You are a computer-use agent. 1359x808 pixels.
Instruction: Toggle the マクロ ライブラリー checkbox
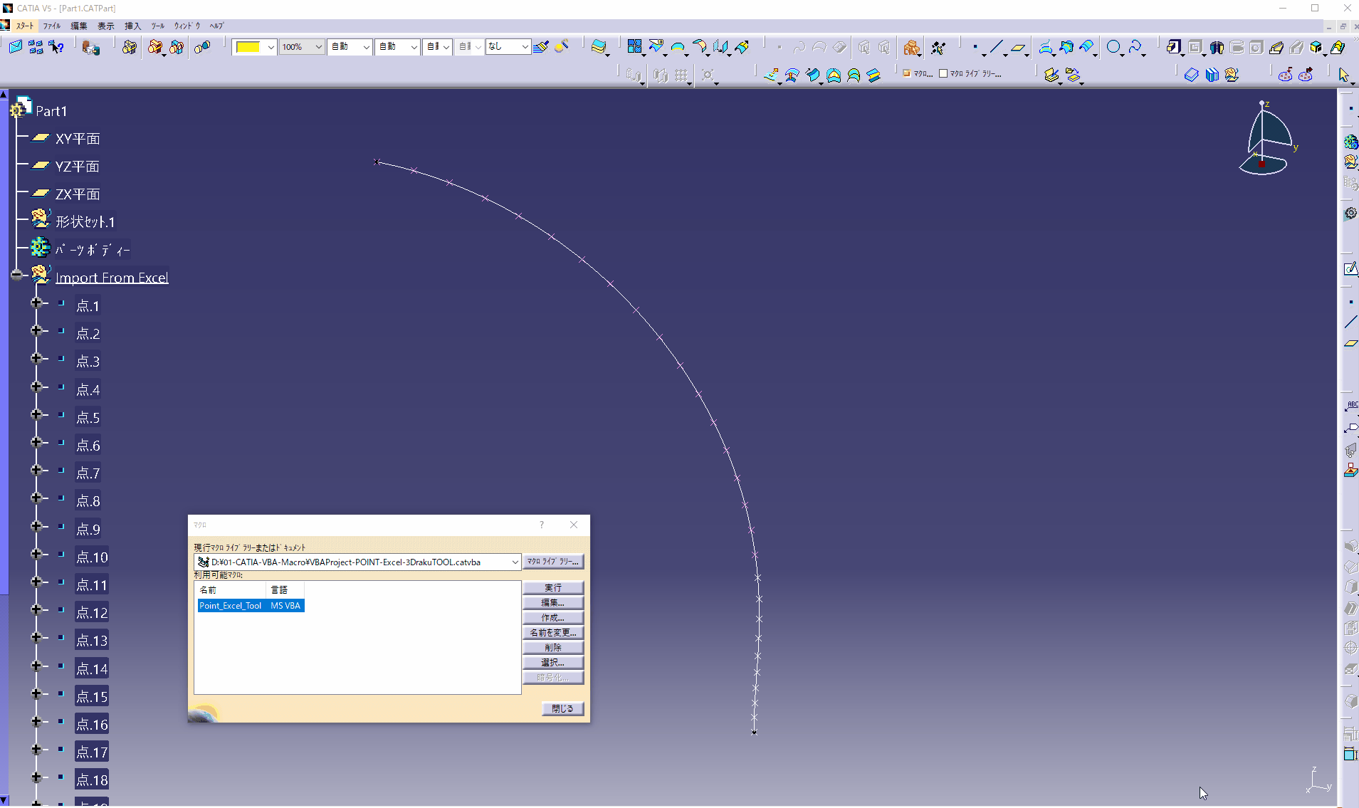942,73
